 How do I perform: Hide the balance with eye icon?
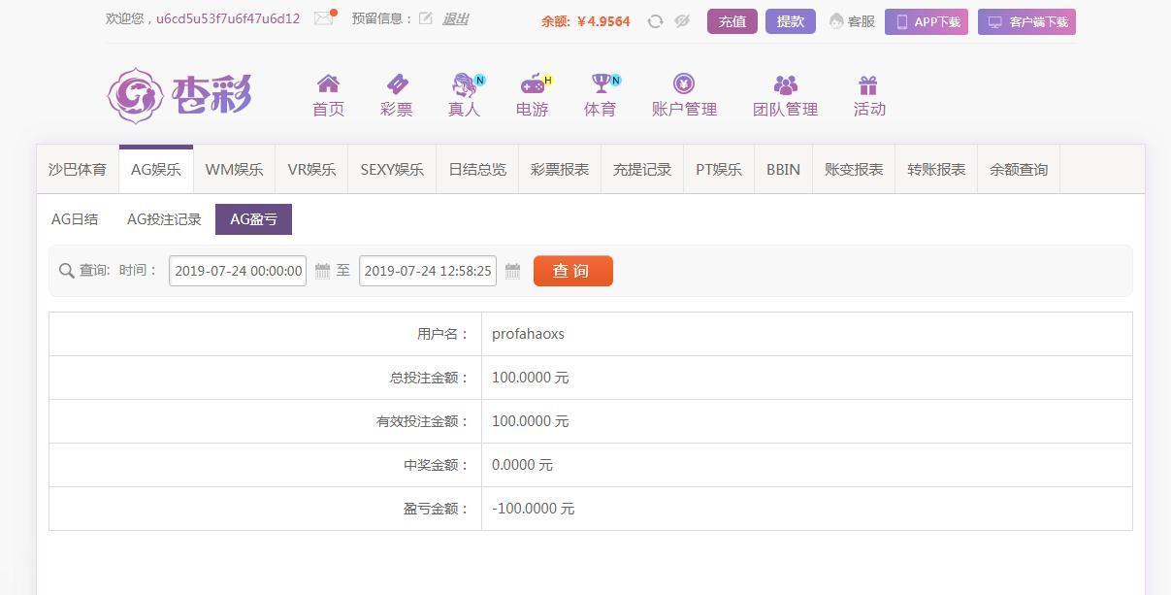pyautogui.click(x=682, y=21)
